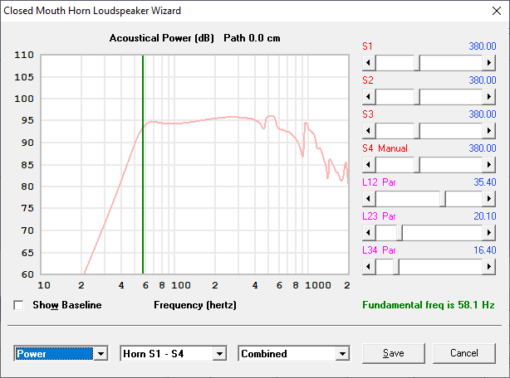Click the S2 slider left arrow

coord(369,97)
